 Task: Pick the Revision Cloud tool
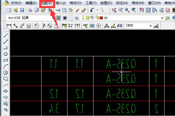(5, 79)
